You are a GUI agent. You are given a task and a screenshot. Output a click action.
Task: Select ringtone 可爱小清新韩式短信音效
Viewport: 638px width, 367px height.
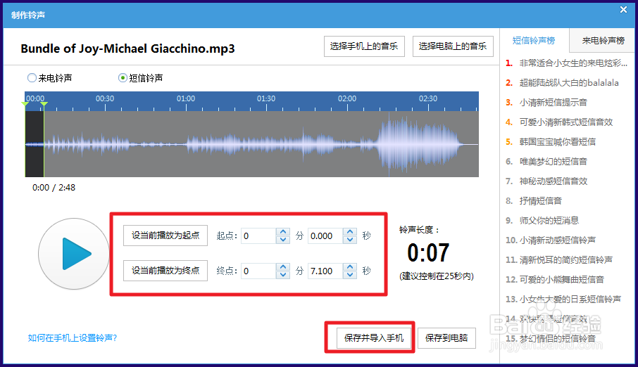pyautogui.click(x=567, y=122)
